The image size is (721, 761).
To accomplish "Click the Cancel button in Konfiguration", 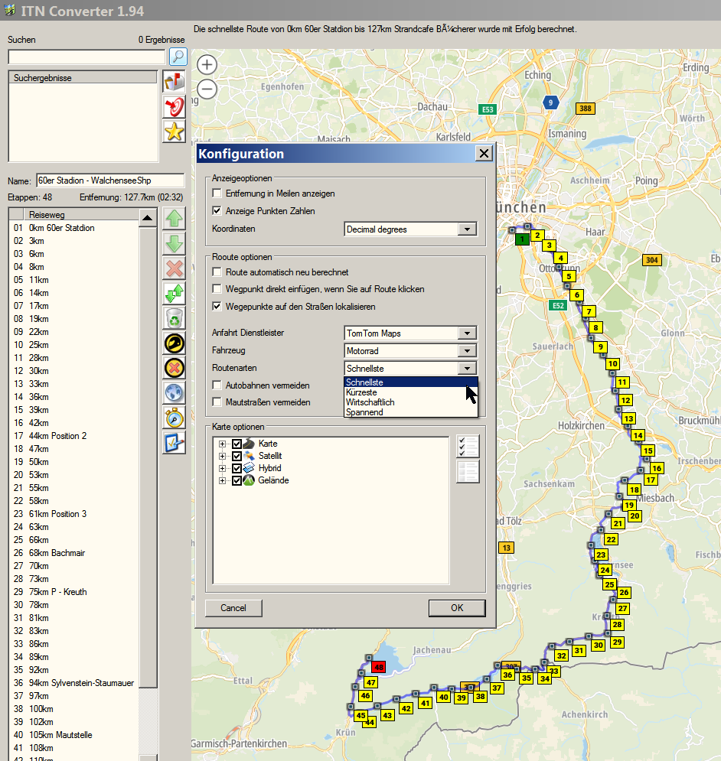I will [x=233, y=607].
